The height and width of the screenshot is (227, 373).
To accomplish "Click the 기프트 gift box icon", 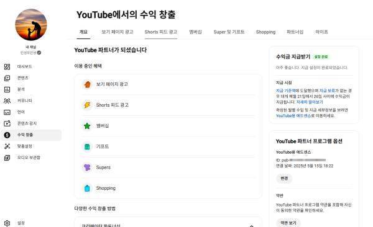I will (x=87, y=146).
